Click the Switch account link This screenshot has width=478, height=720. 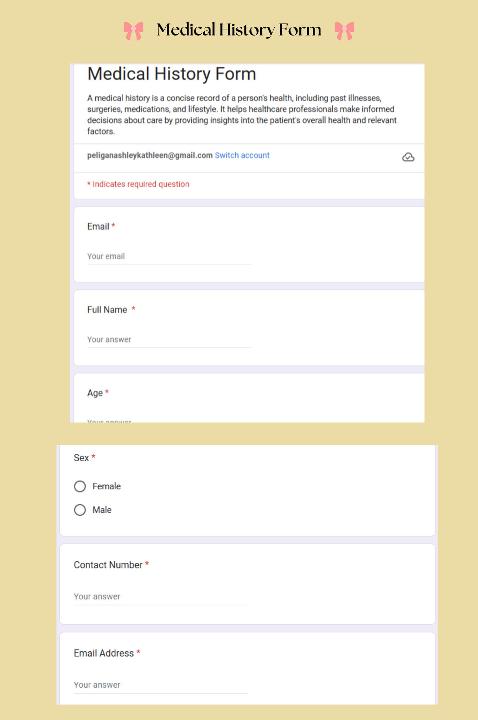pos(242,155)
